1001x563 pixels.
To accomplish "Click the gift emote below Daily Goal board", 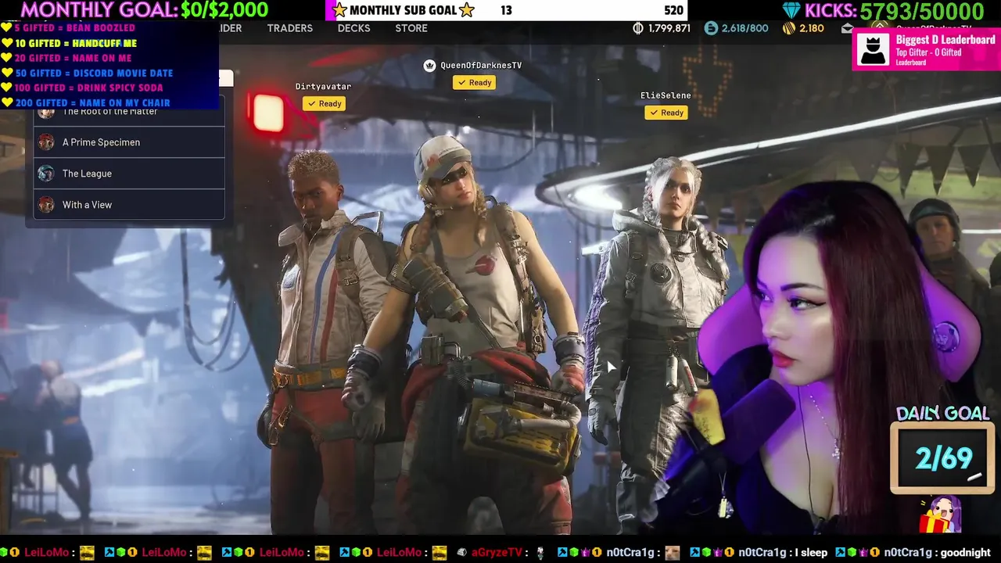I will 942,515.
